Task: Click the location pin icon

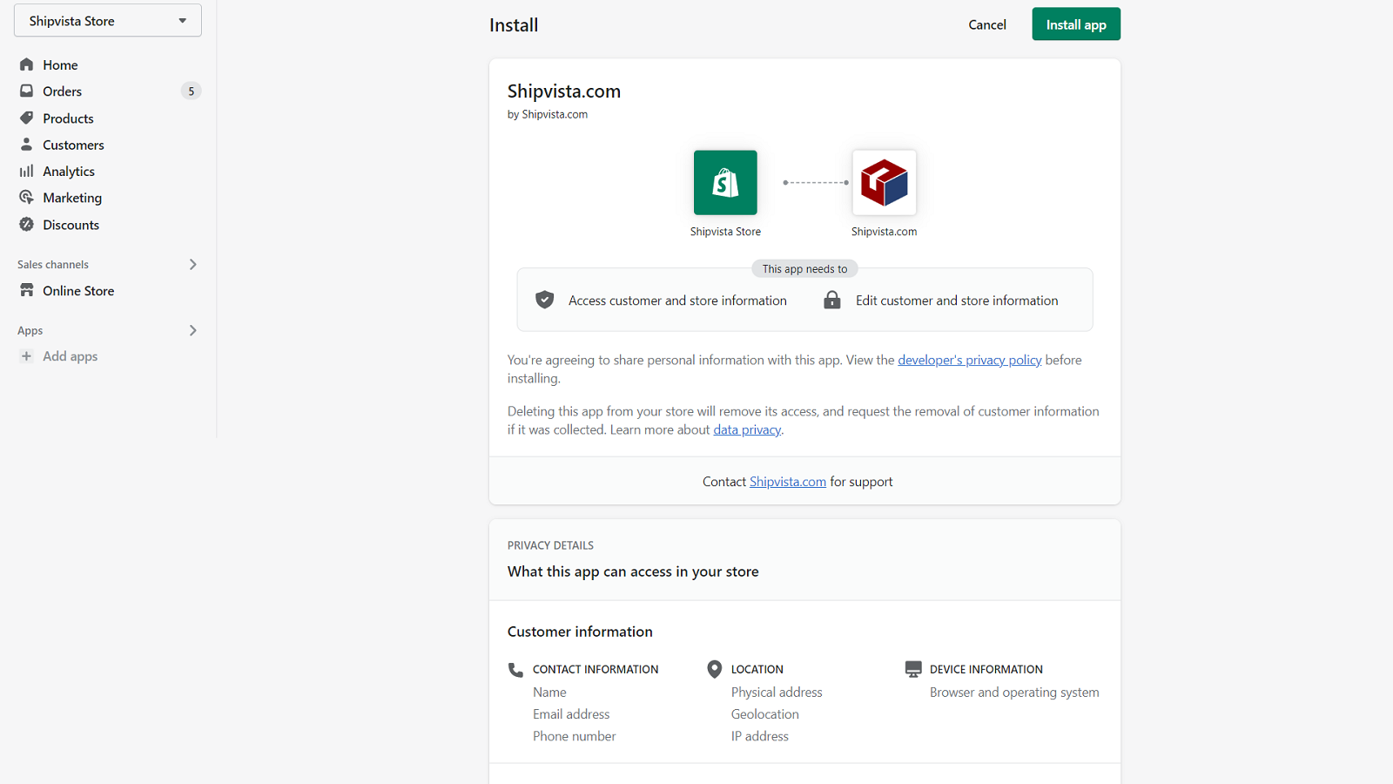Action: [714, 669]
